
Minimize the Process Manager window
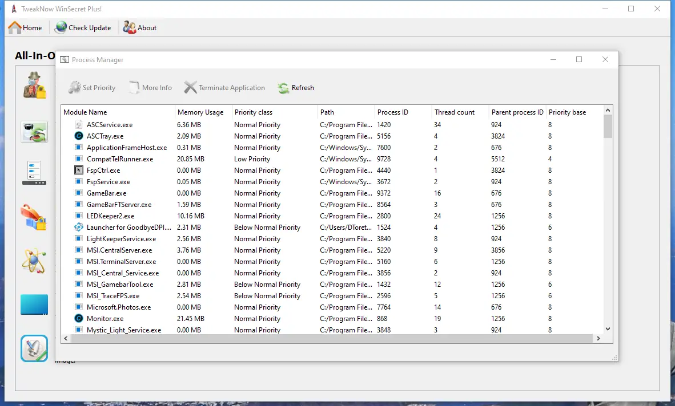point(553,59)
